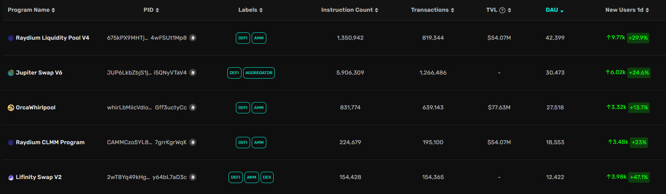Click the AMM tag on OrcaWhirlpool row
The image size is (666, 194).
click(259, 108)
